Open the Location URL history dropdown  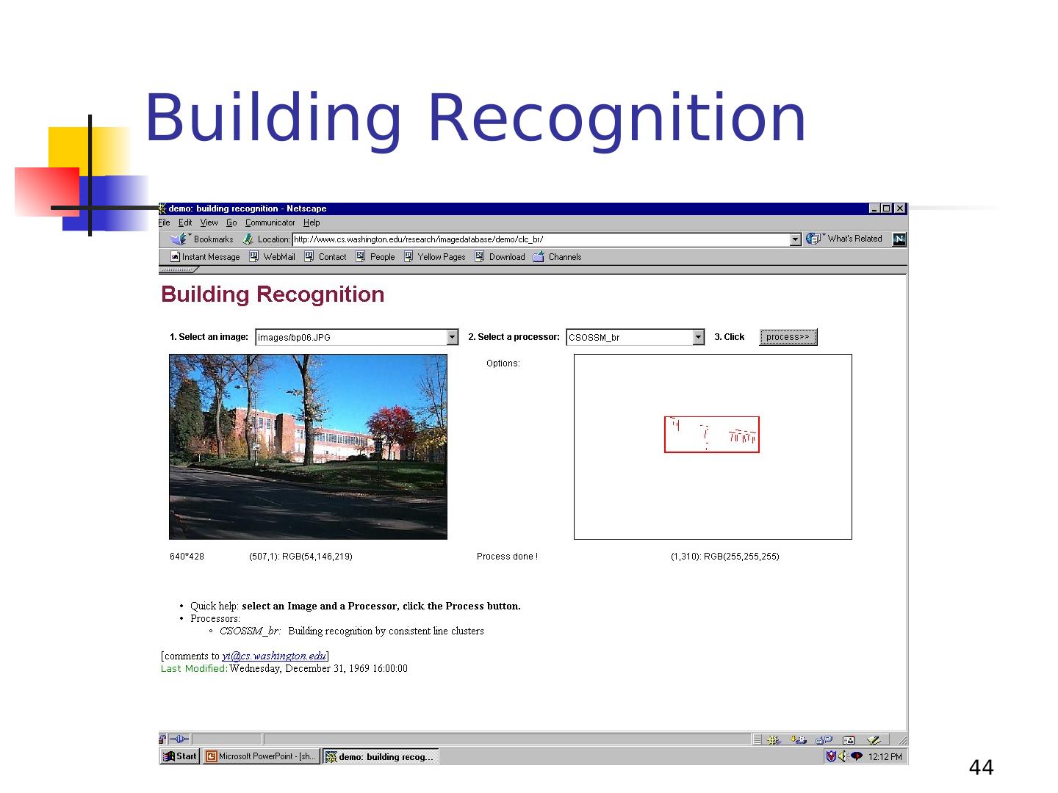click(796, 239)
